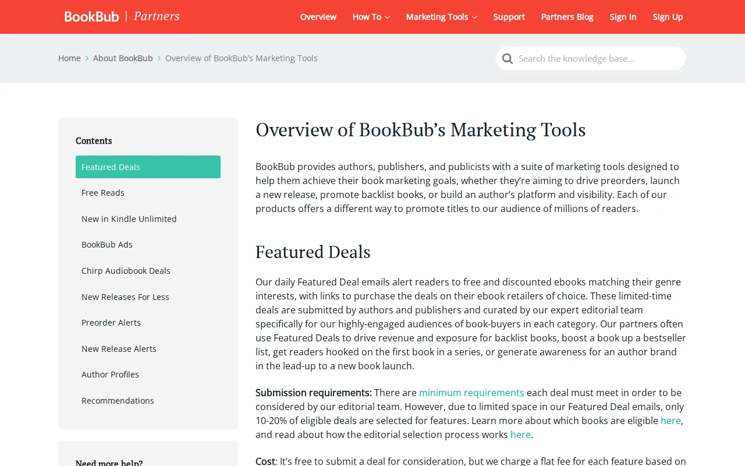745x466 pixels.
Task: Jump to Chirp Audiobook Deals section
Action: [x=148, y=271]
